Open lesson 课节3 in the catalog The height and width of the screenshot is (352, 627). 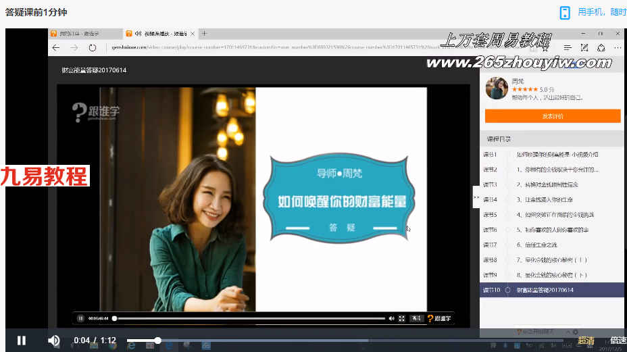pyautogui.click(x=552, y=185)
